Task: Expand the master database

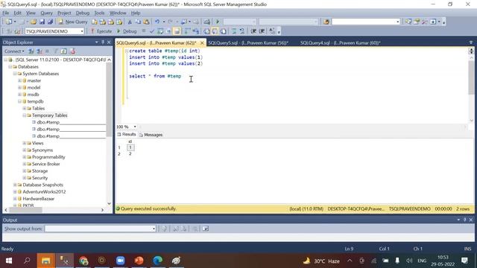Action: 19,80
